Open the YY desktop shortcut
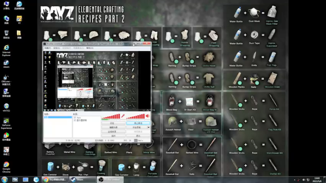The height and width of the screenshot is (183, 326). click(19, 20)
